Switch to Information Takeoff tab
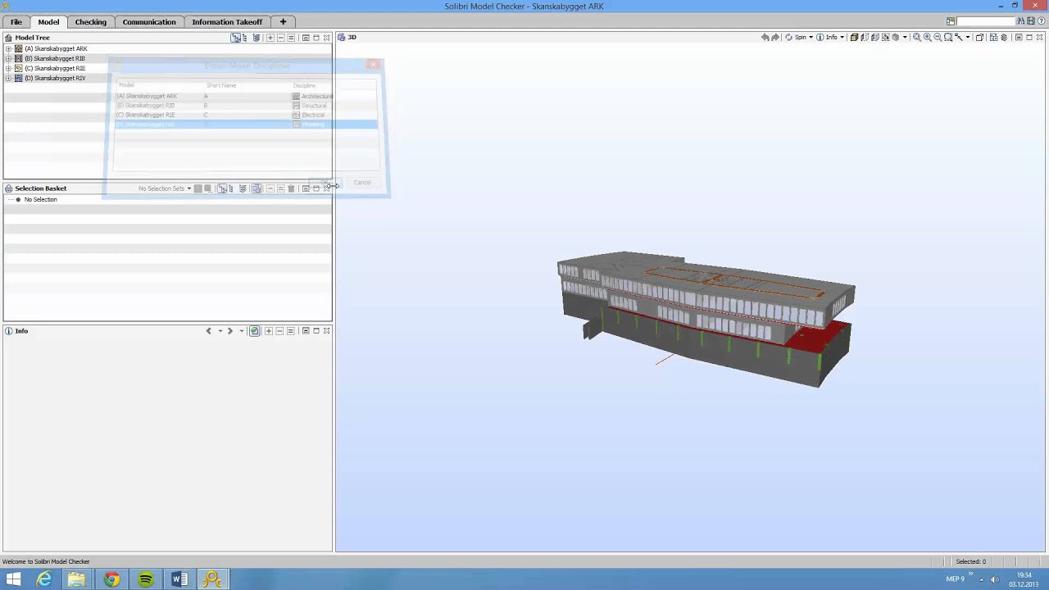 (227, 21)
